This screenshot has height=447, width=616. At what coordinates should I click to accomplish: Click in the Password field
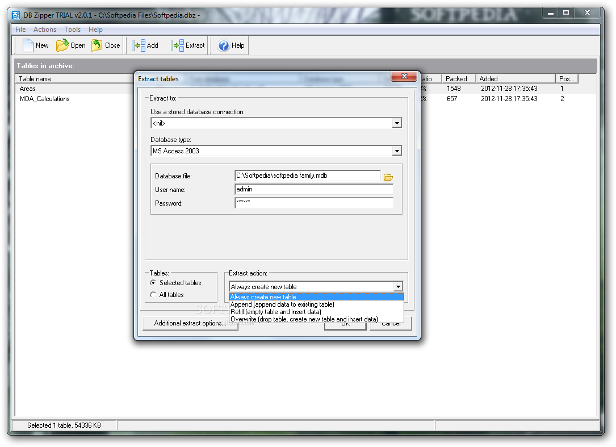coord(314,203)
